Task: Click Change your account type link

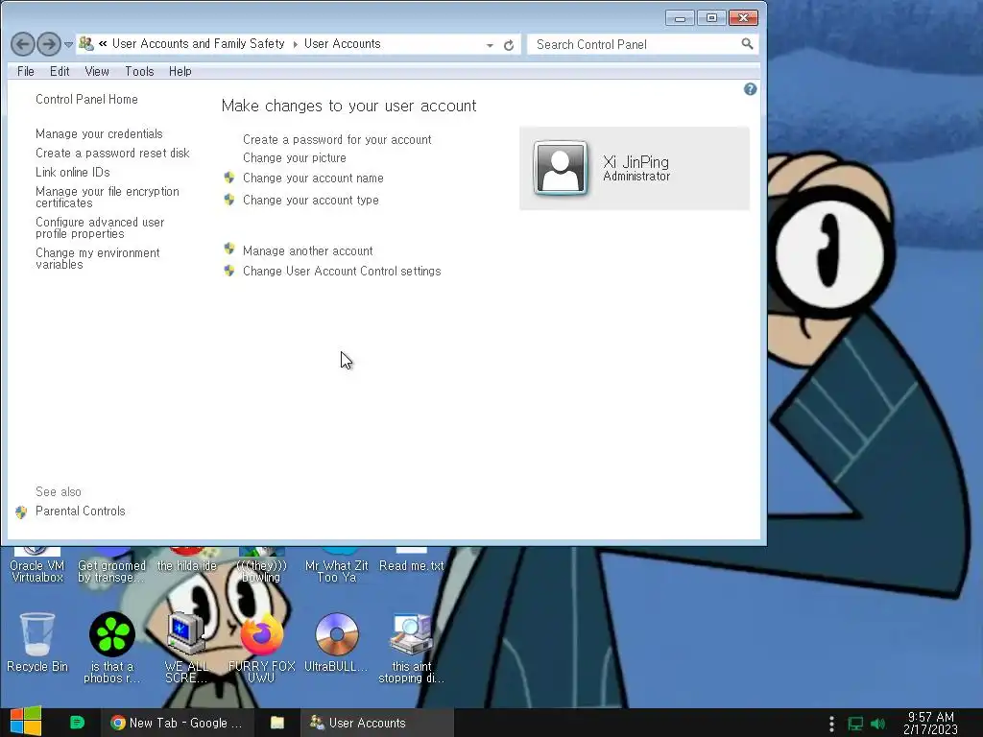Action: [310, 200]
